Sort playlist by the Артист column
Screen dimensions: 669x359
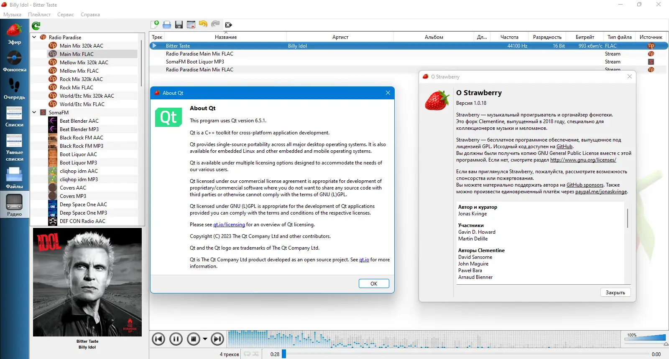coord(340,37)
